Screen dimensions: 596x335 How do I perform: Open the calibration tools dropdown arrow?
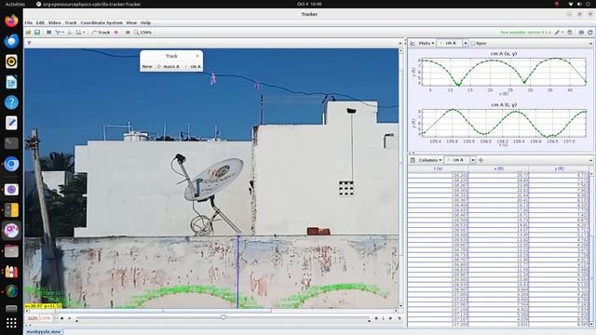click(62, 33)
